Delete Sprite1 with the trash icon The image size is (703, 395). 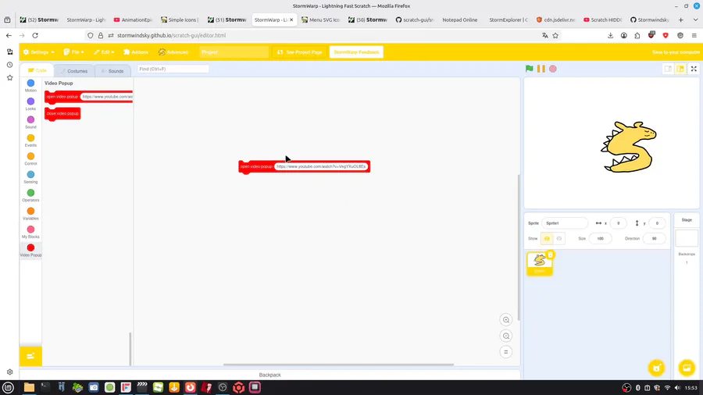(551, 254)
